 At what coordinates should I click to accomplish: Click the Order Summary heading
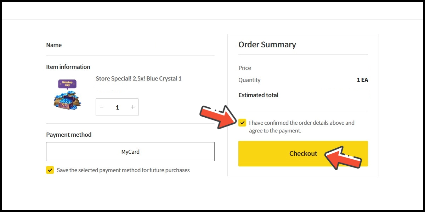(x=267, y=45)
